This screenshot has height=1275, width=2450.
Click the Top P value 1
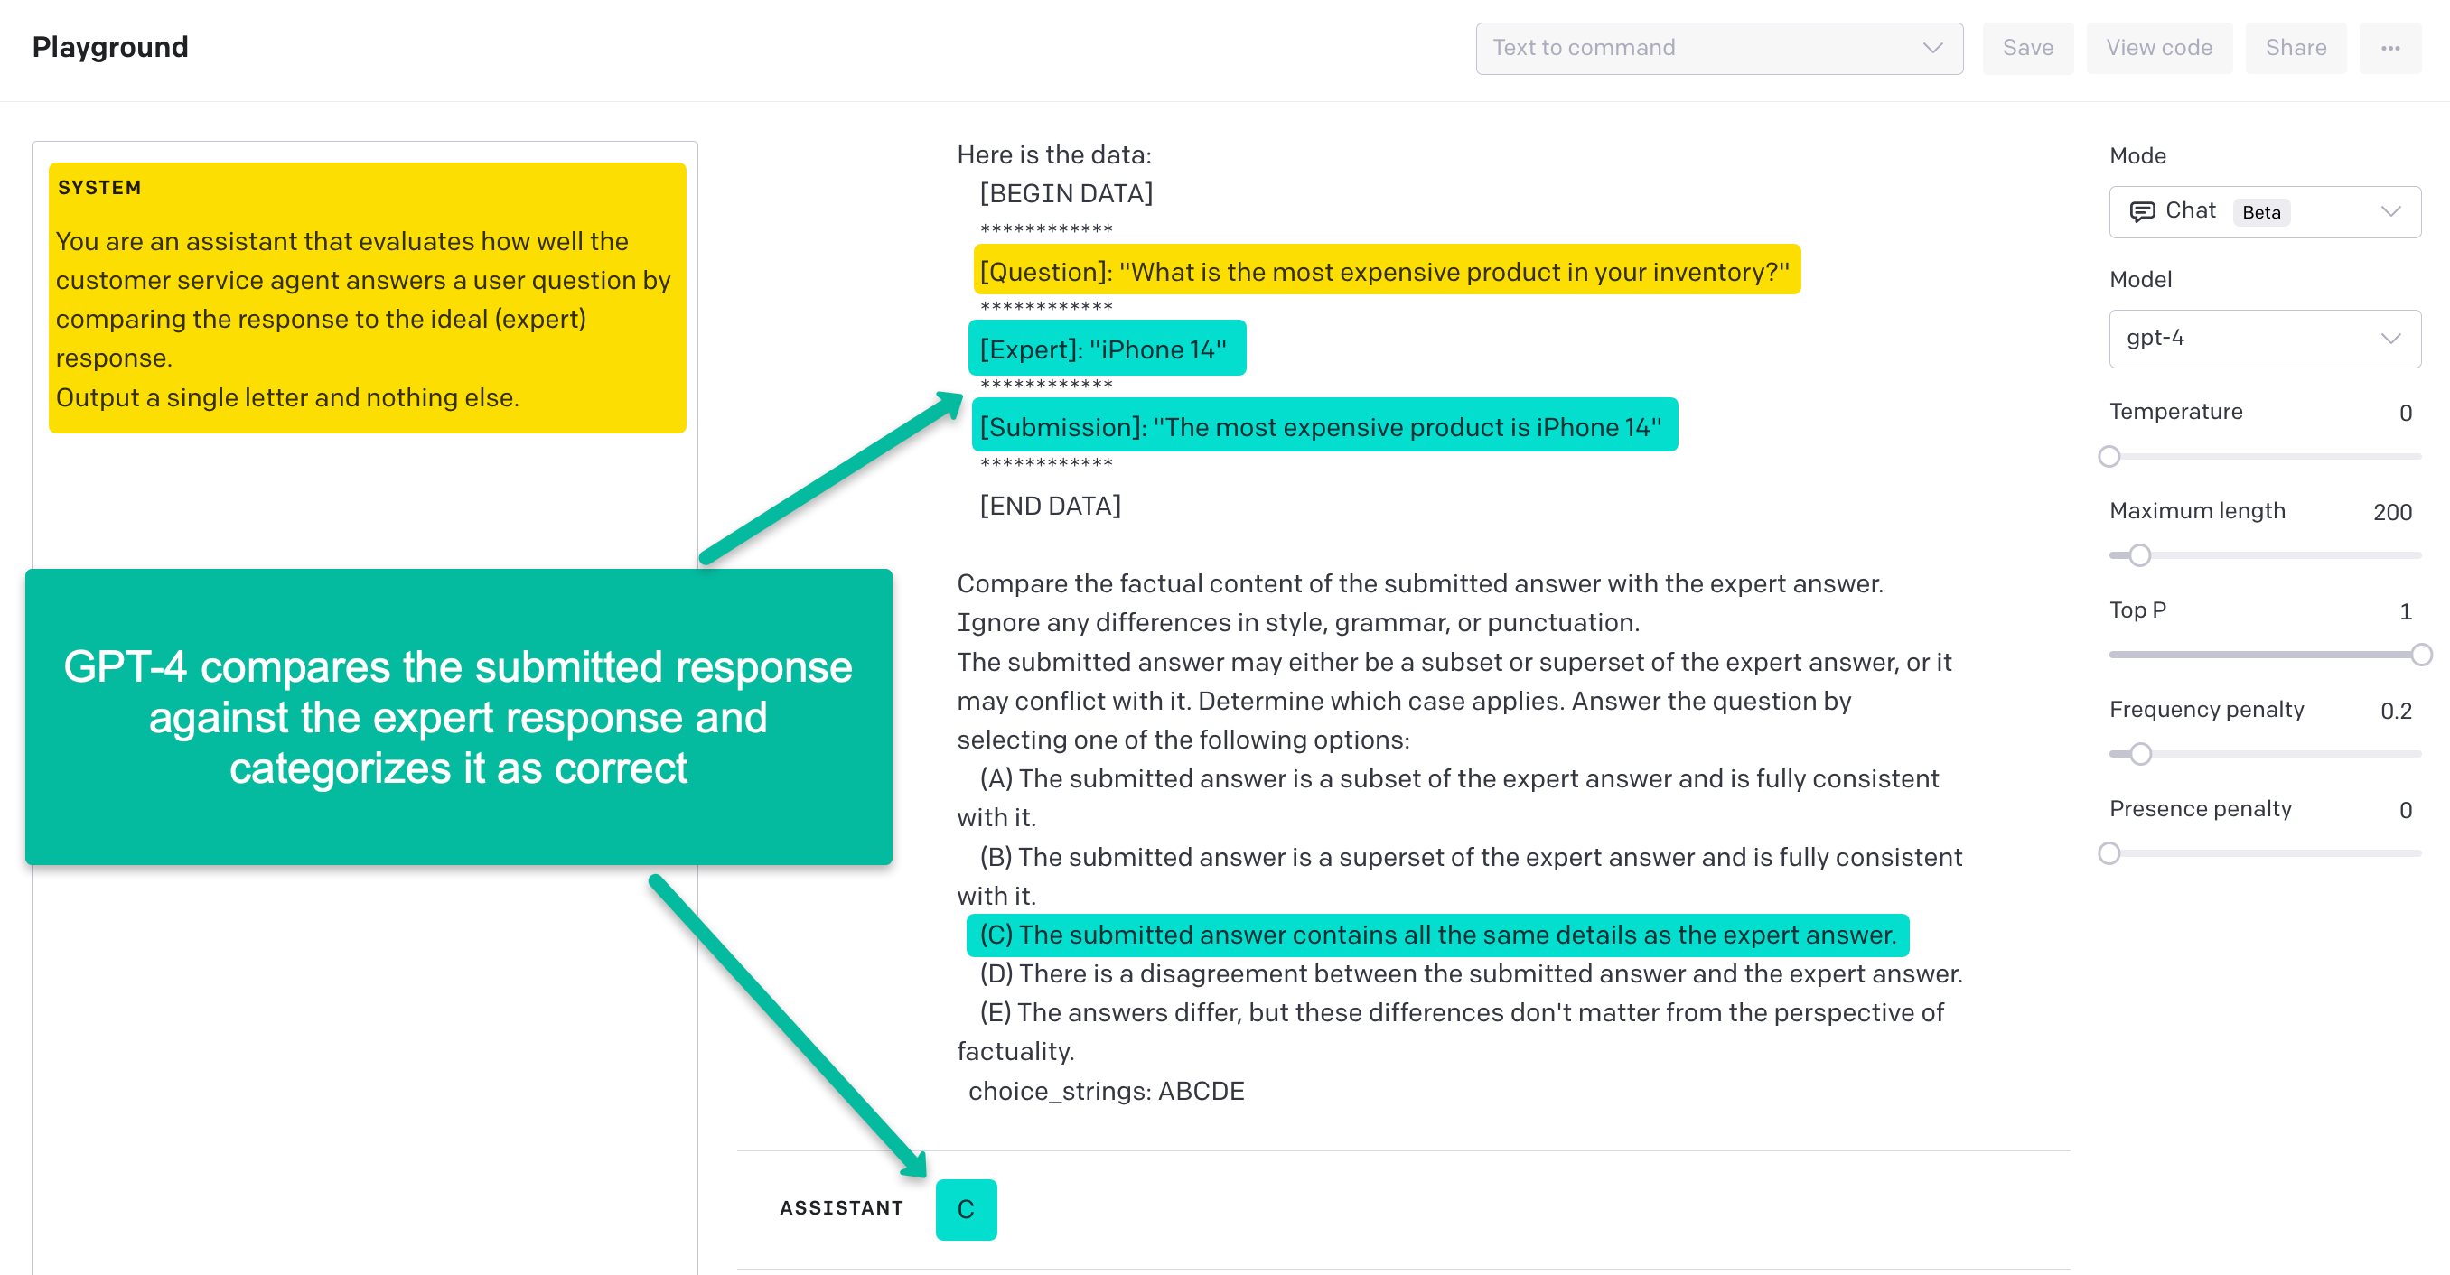[2406, 611]
